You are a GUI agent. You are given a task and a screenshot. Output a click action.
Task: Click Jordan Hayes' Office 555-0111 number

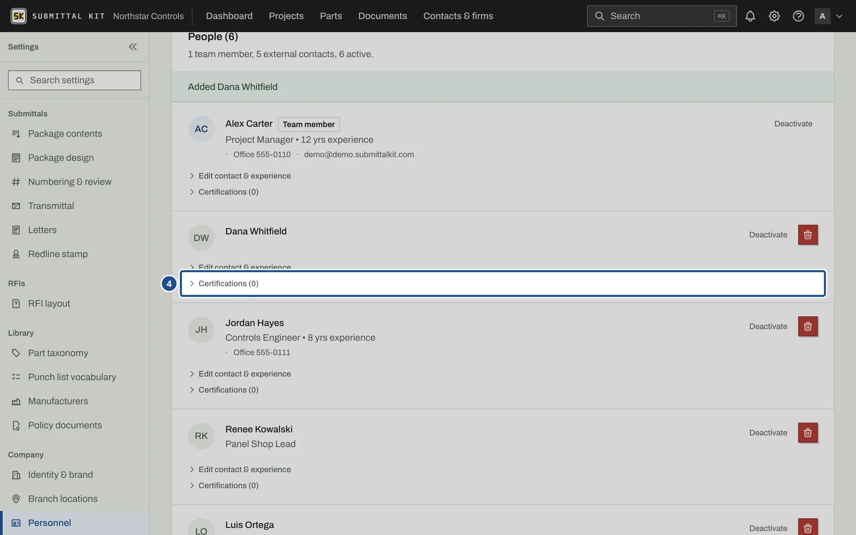(x=262, y=353)
